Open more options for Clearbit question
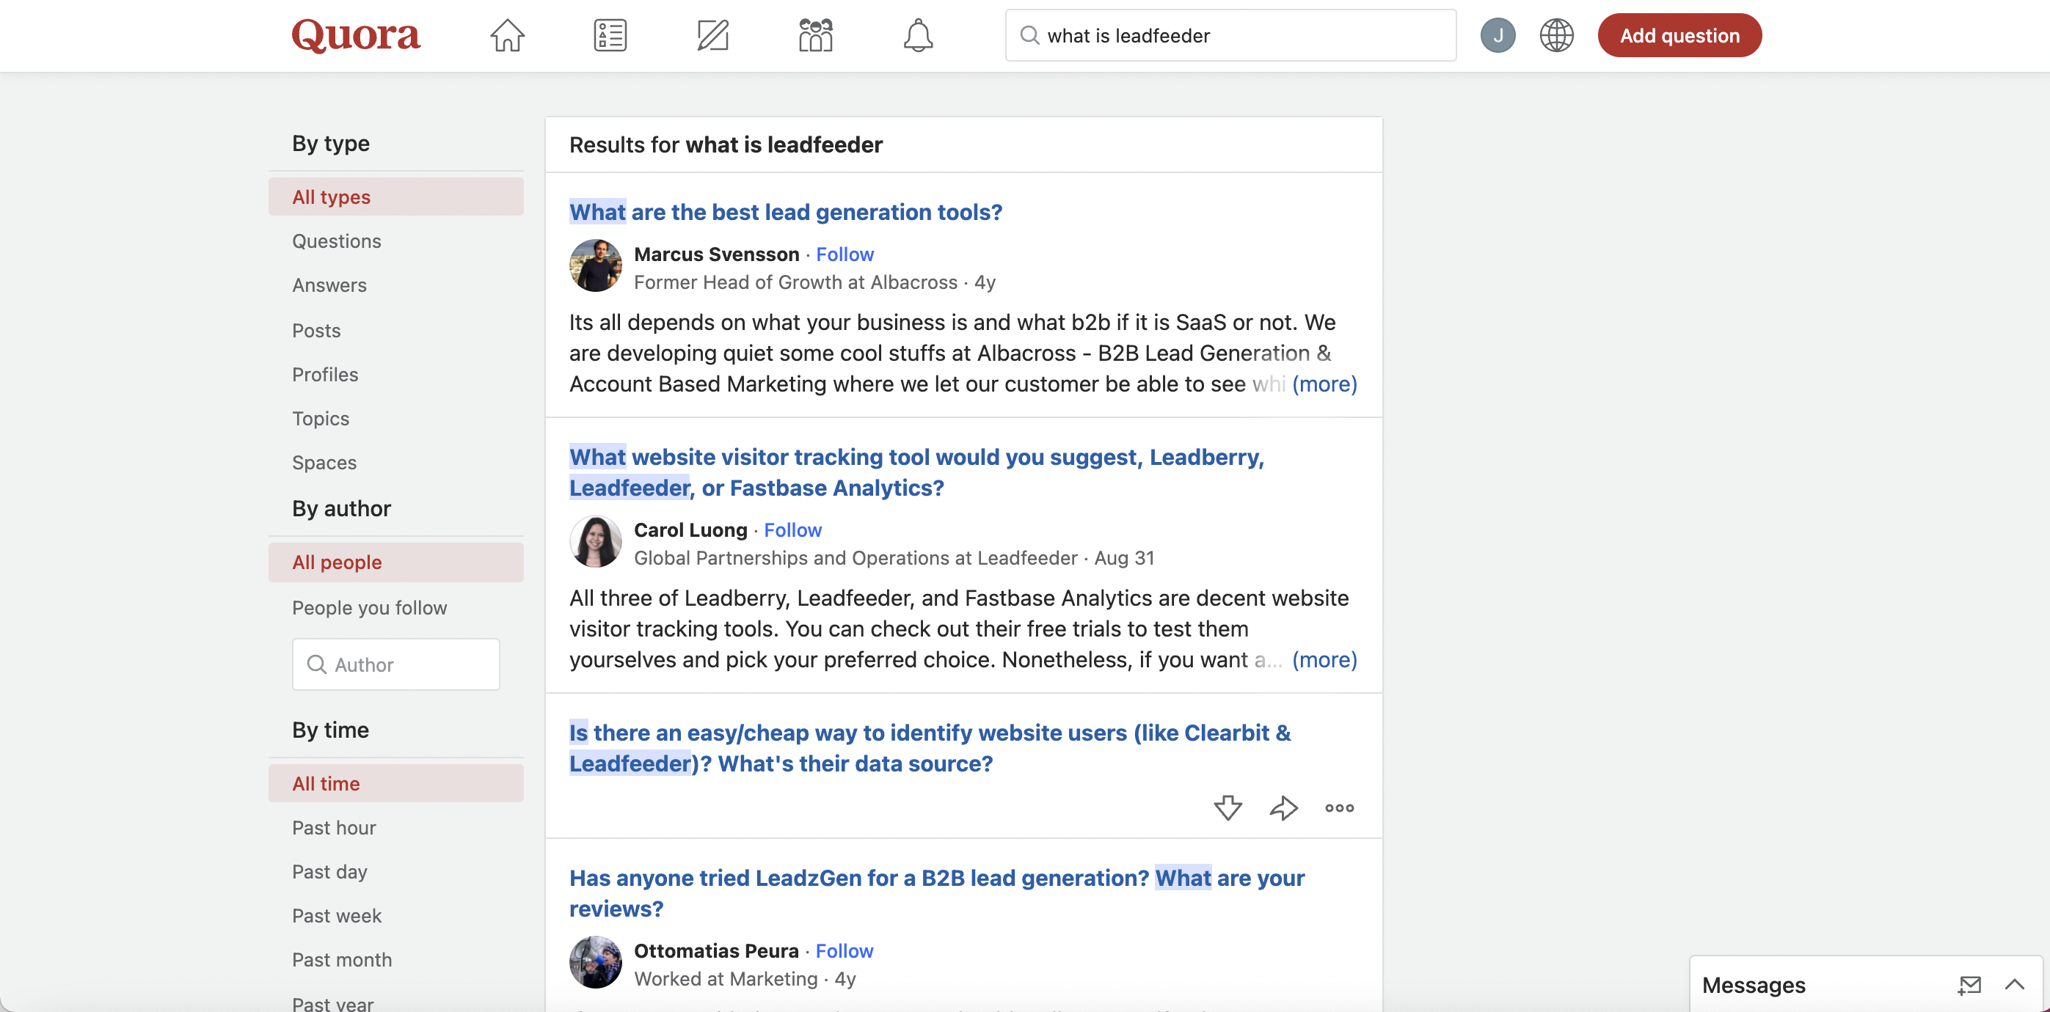This screenshot has width=2050, height=1012. 1338,807
